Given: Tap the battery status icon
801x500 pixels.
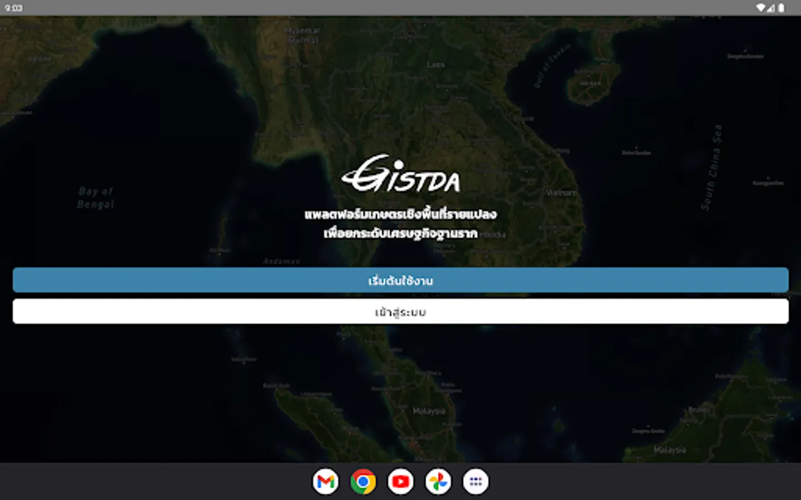Looking at the screenshot, I should [782, 8].
